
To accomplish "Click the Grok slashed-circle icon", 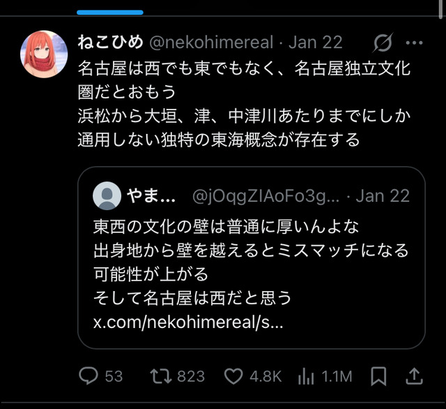I will point(383,43).
